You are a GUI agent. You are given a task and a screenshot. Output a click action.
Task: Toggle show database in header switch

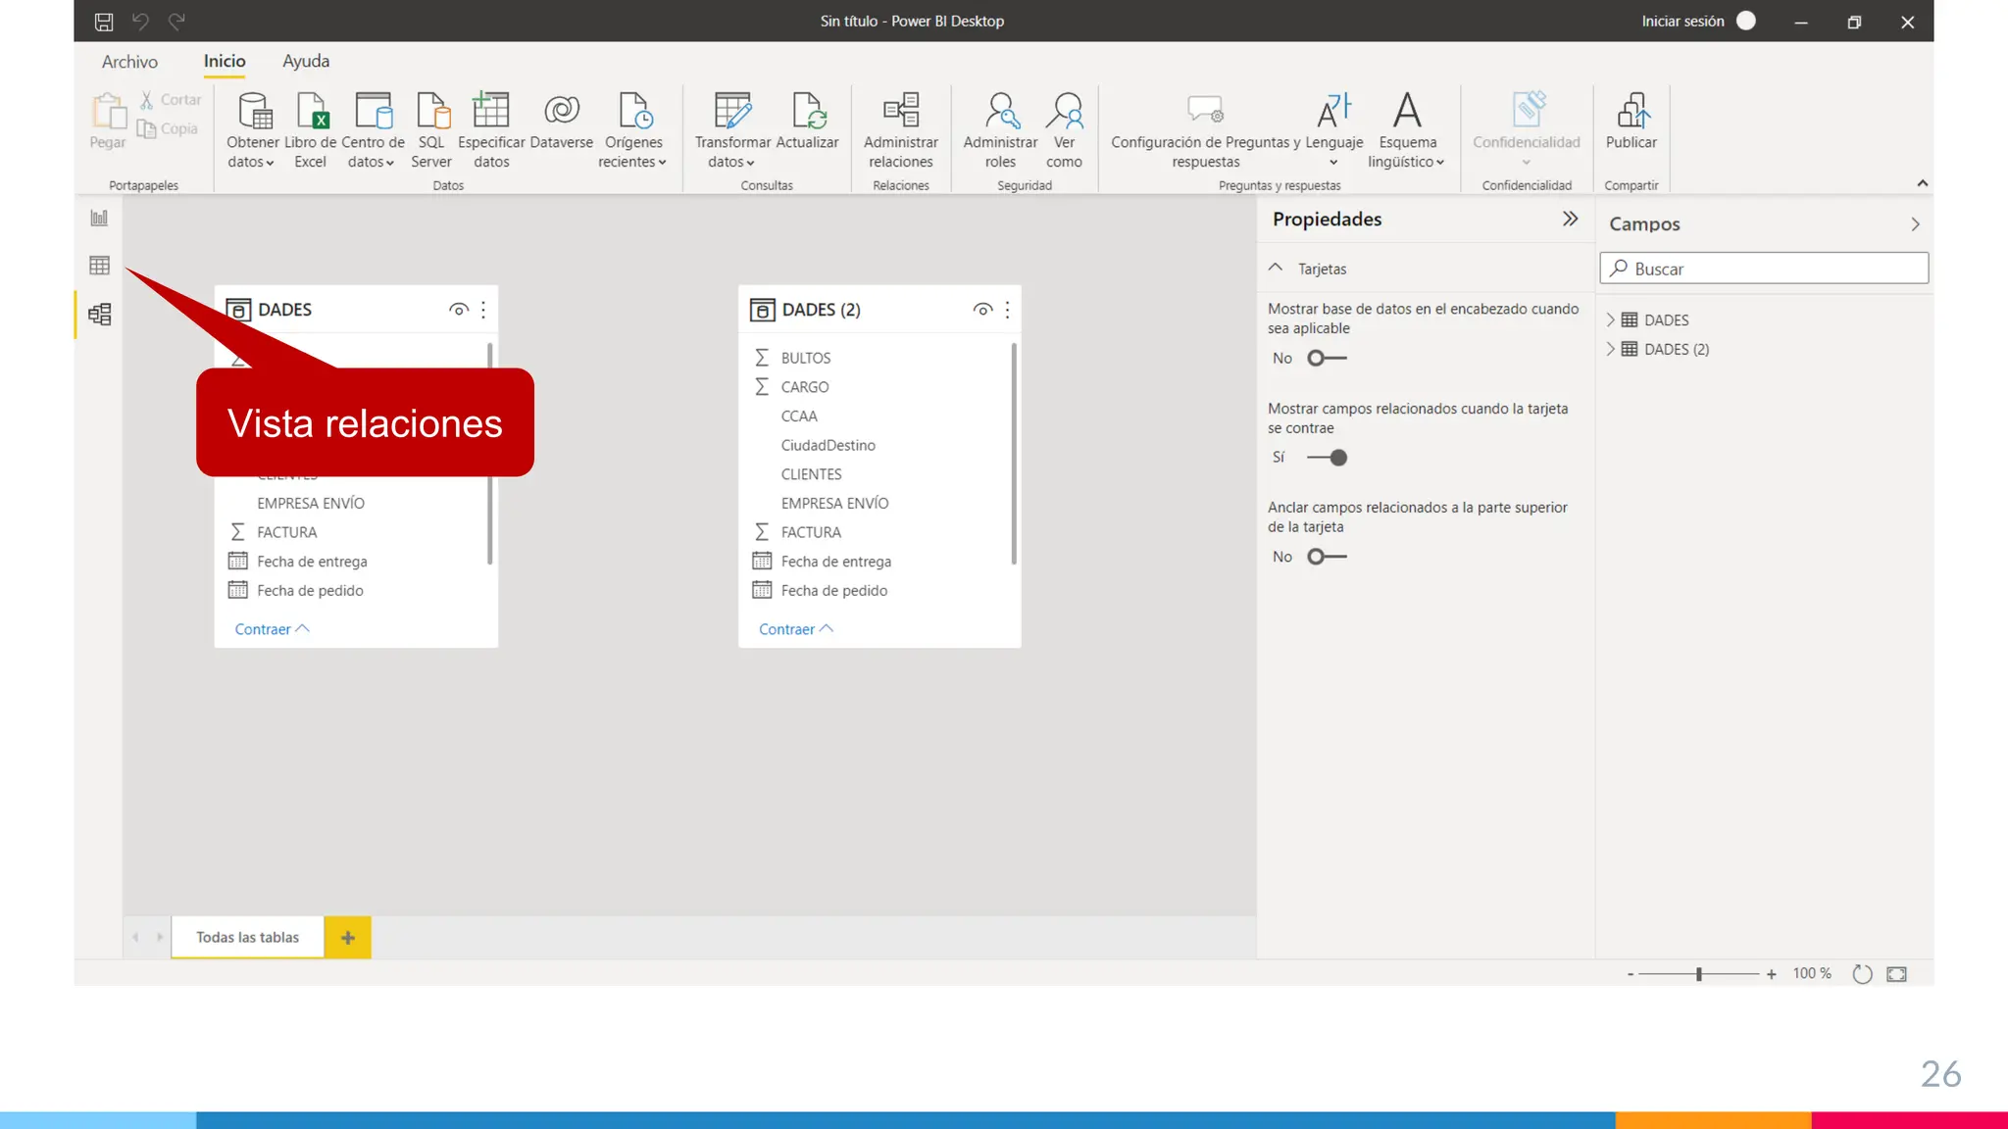(1327, 359)
